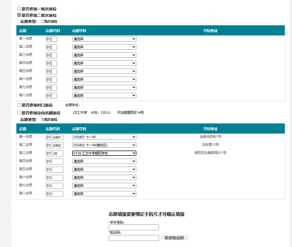292x247 pixels.
Task: Open the 010401 十一中 dropdown
Action: point(104,137)
